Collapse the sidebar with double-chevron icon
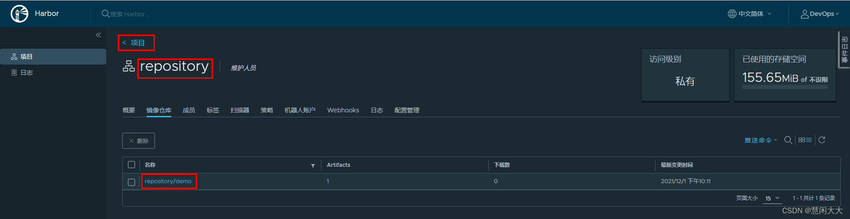The image size is (850, 219). pyautogui.click(x=98, y=35)
